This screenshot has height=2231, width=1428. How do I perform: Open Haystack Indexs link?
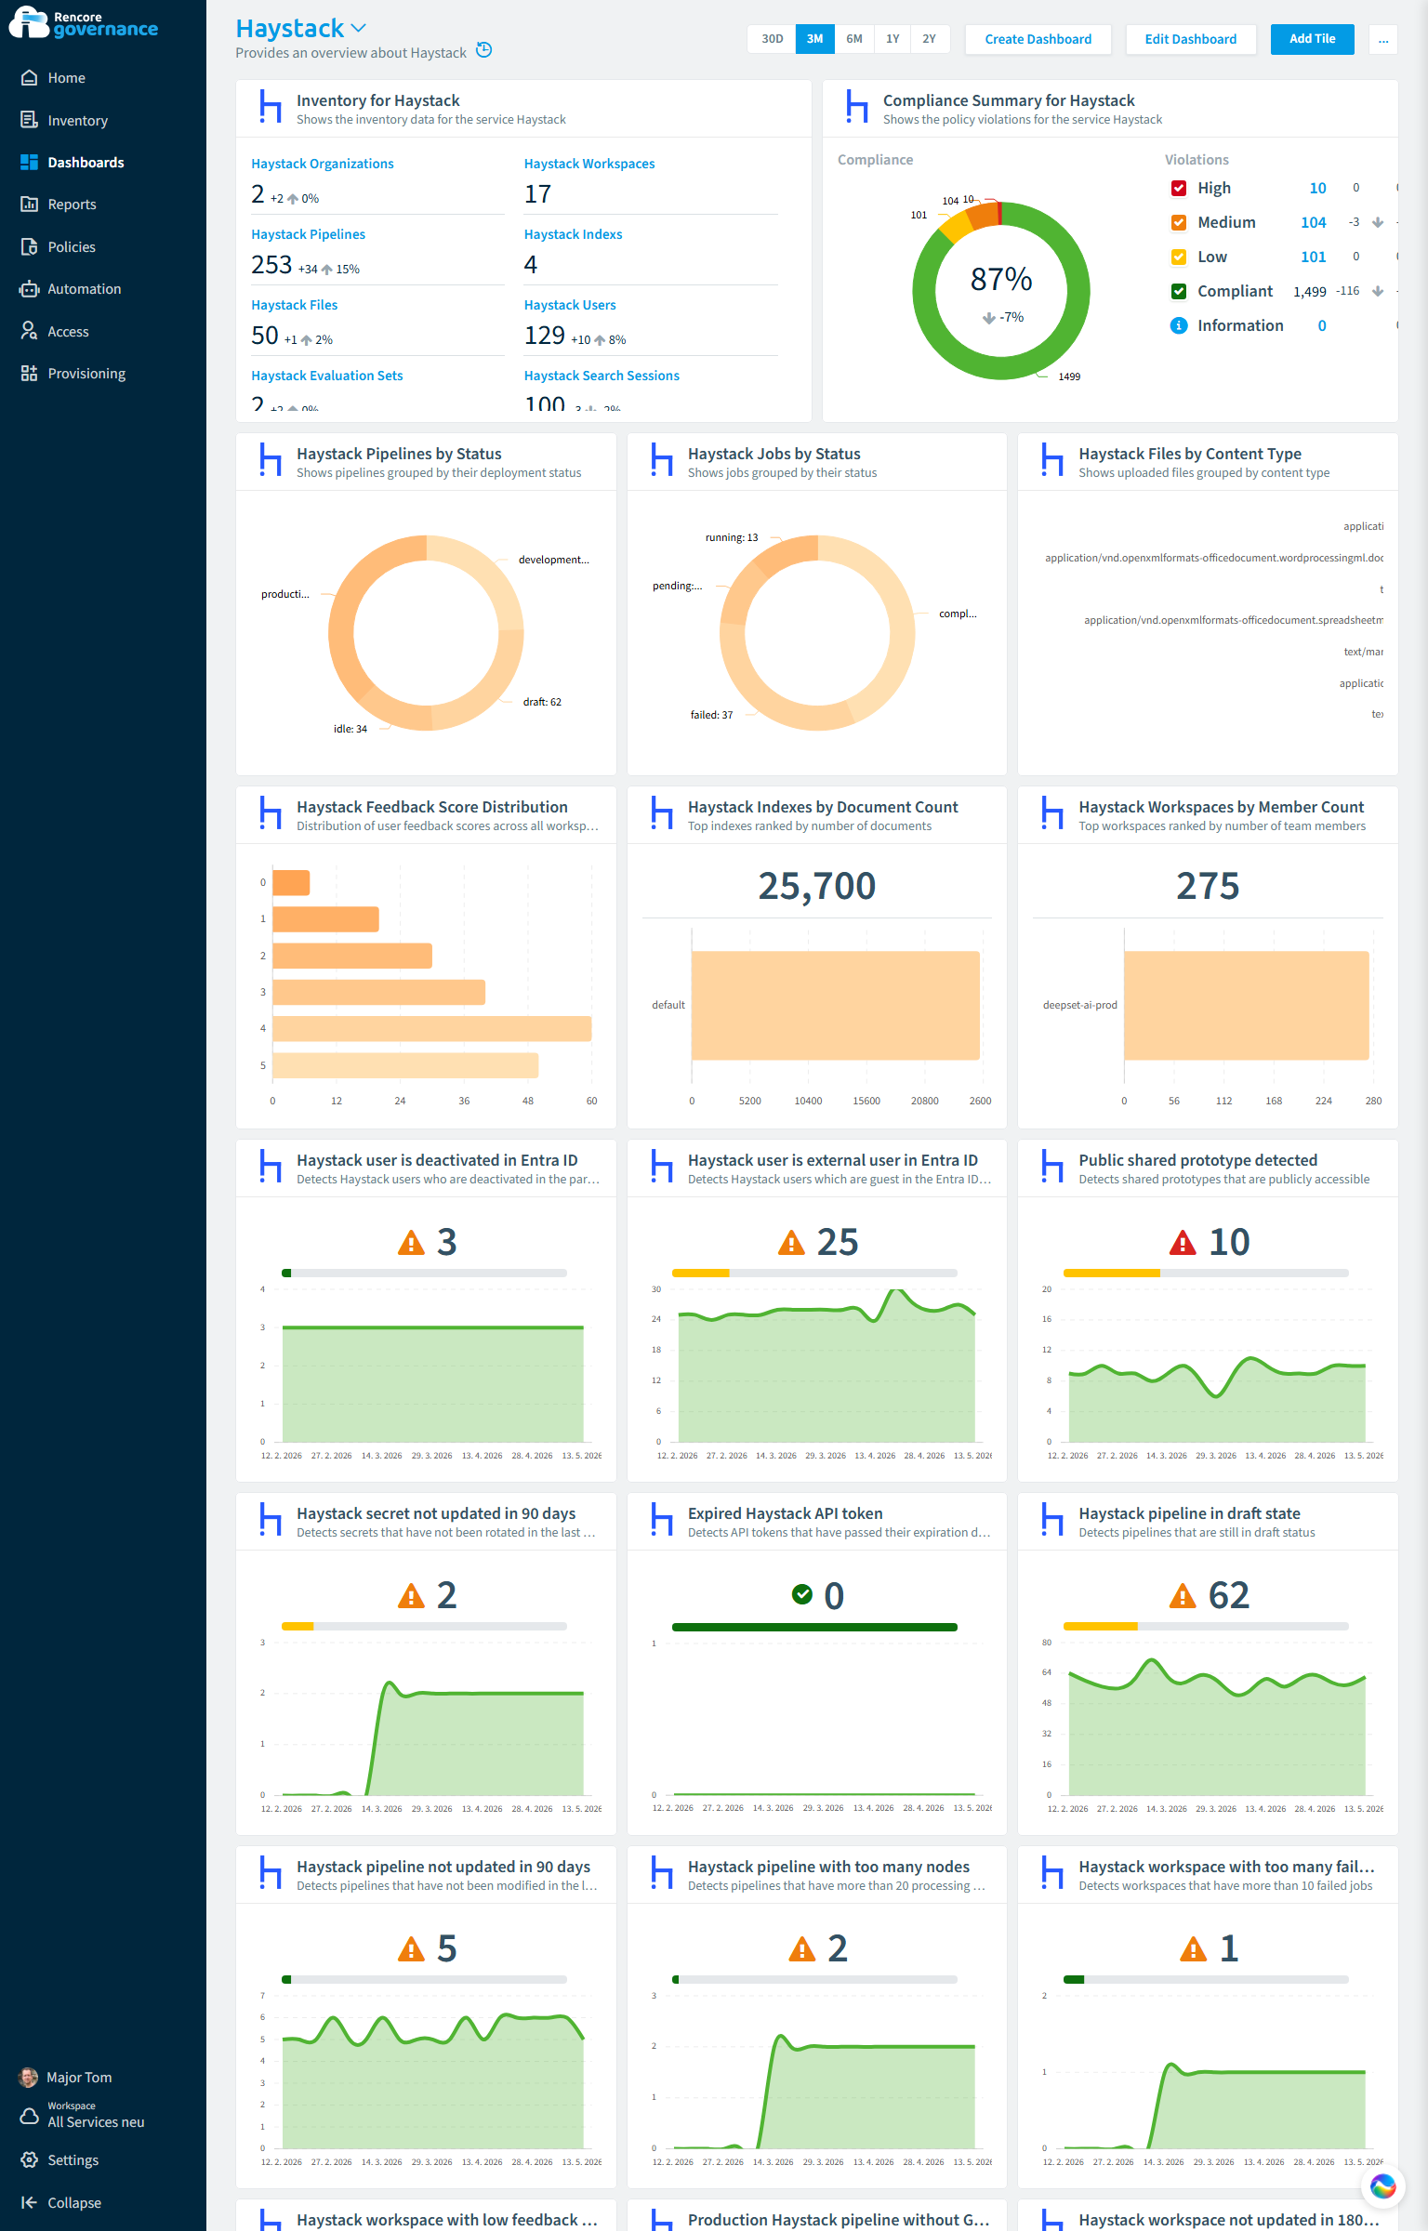[x=573, y=234]
